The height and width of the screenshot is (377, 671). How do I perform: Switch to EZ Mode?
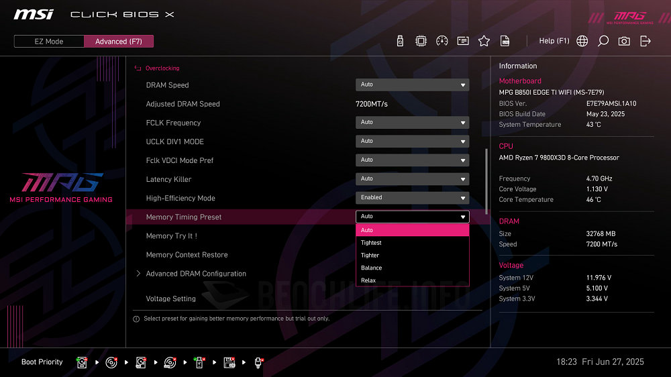tap(49, 42)
